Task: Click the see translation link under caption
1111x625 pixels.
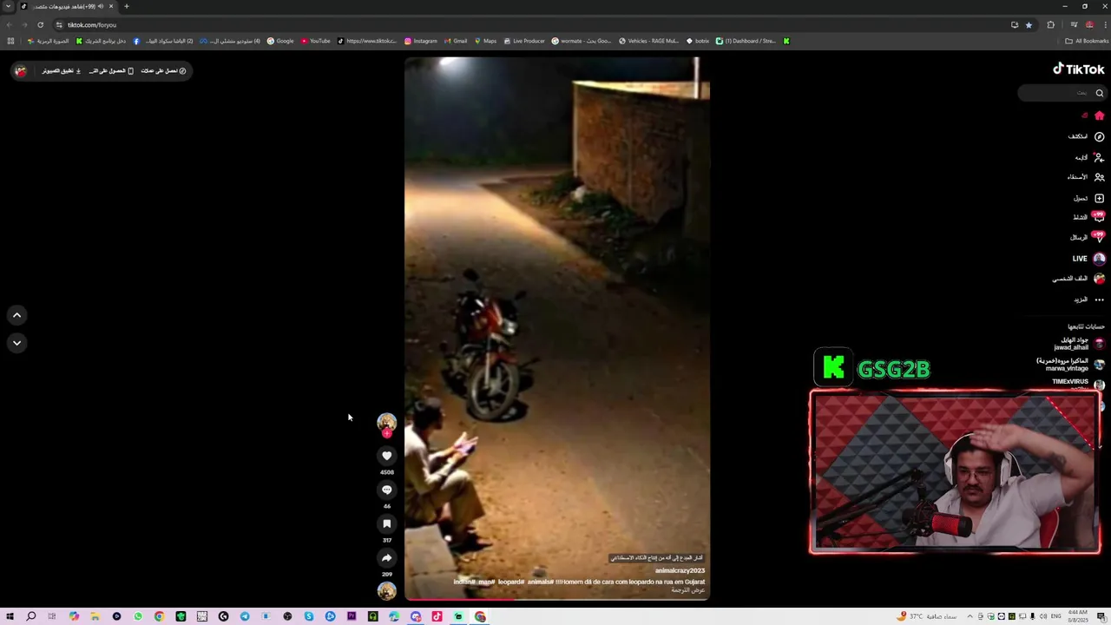Action: [687, 590]
